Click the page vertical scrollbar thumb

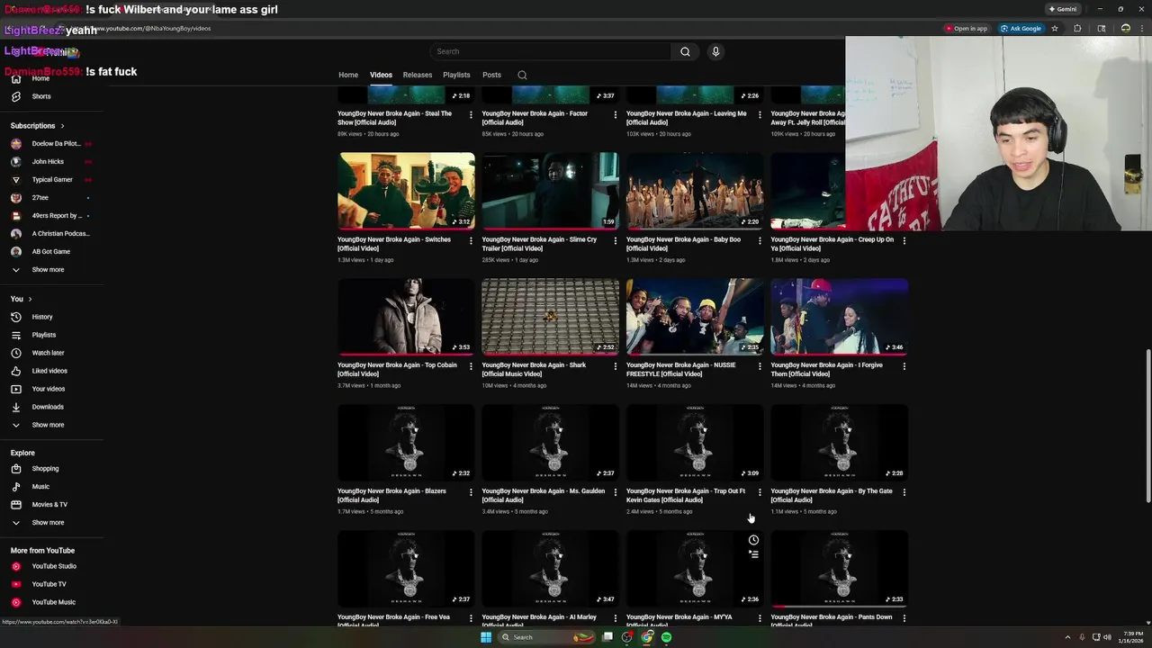coord(1147,425)
